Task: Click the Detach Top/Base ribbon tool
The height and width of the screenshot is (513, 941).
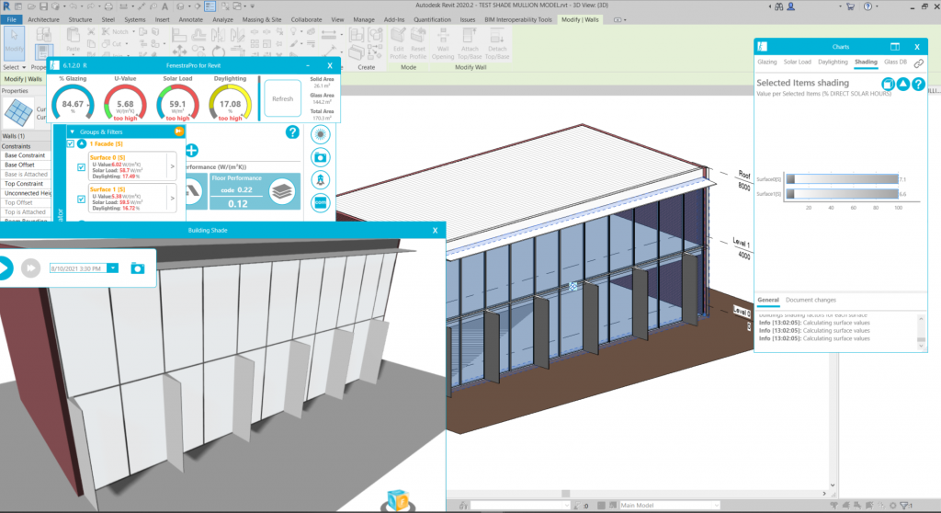Action: (497, 44)
